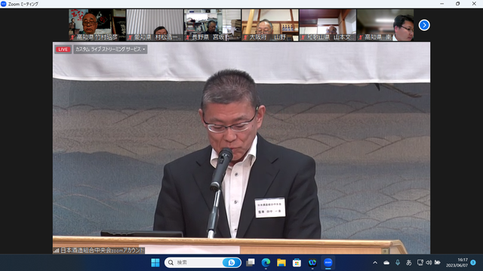Viewport: 483px width, 271px height.
Task: Click the red LIVE indicator badge
Action: (63, 50)
